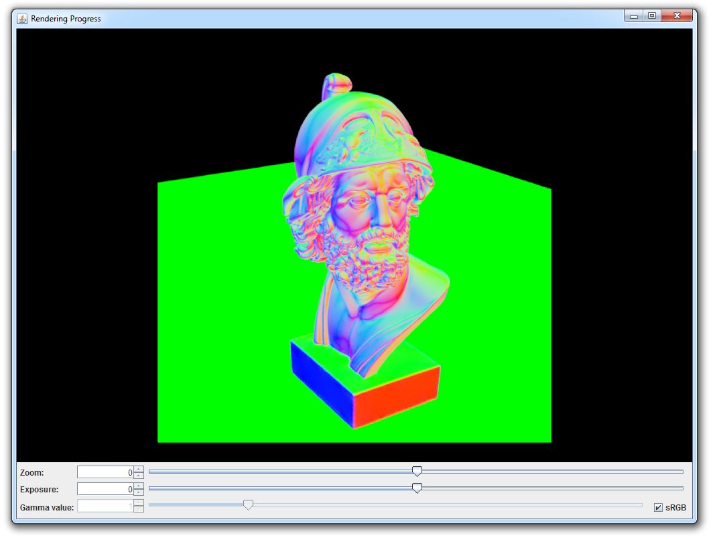The width and height of the screenshot is (711, 538).
Task: Close the Rendering Progress window
Action: point(677,16)
